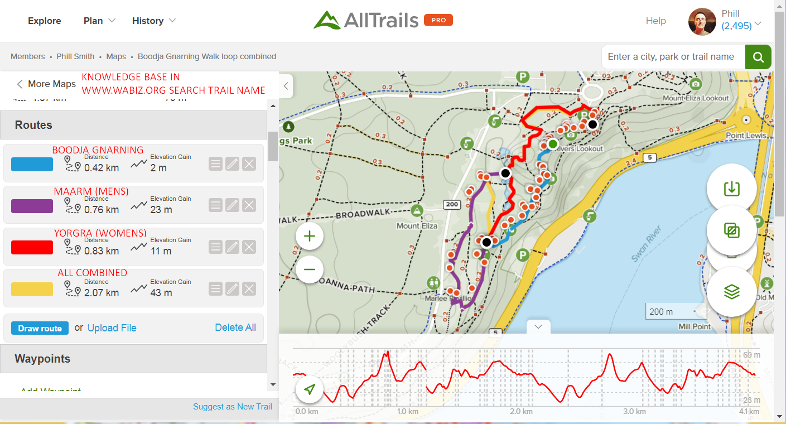This screenshot has width=786, height=424.
Task: Click the purple Maarm color swatch
Action: pos(32,206)
